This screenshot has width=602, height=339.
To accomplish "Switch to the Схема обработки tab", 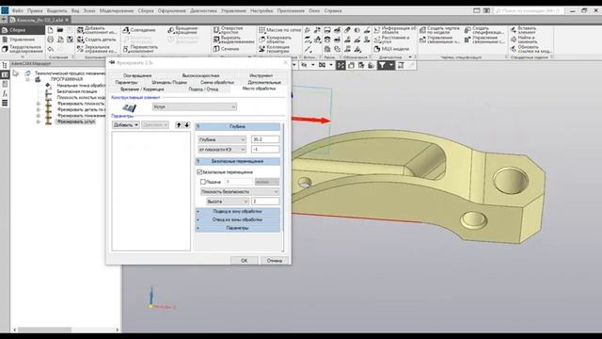I will click(x=217, y=82).
